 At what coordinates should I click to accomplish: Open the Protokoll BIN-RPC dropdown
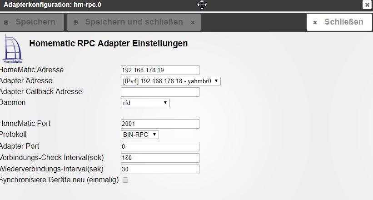point(139,135)
